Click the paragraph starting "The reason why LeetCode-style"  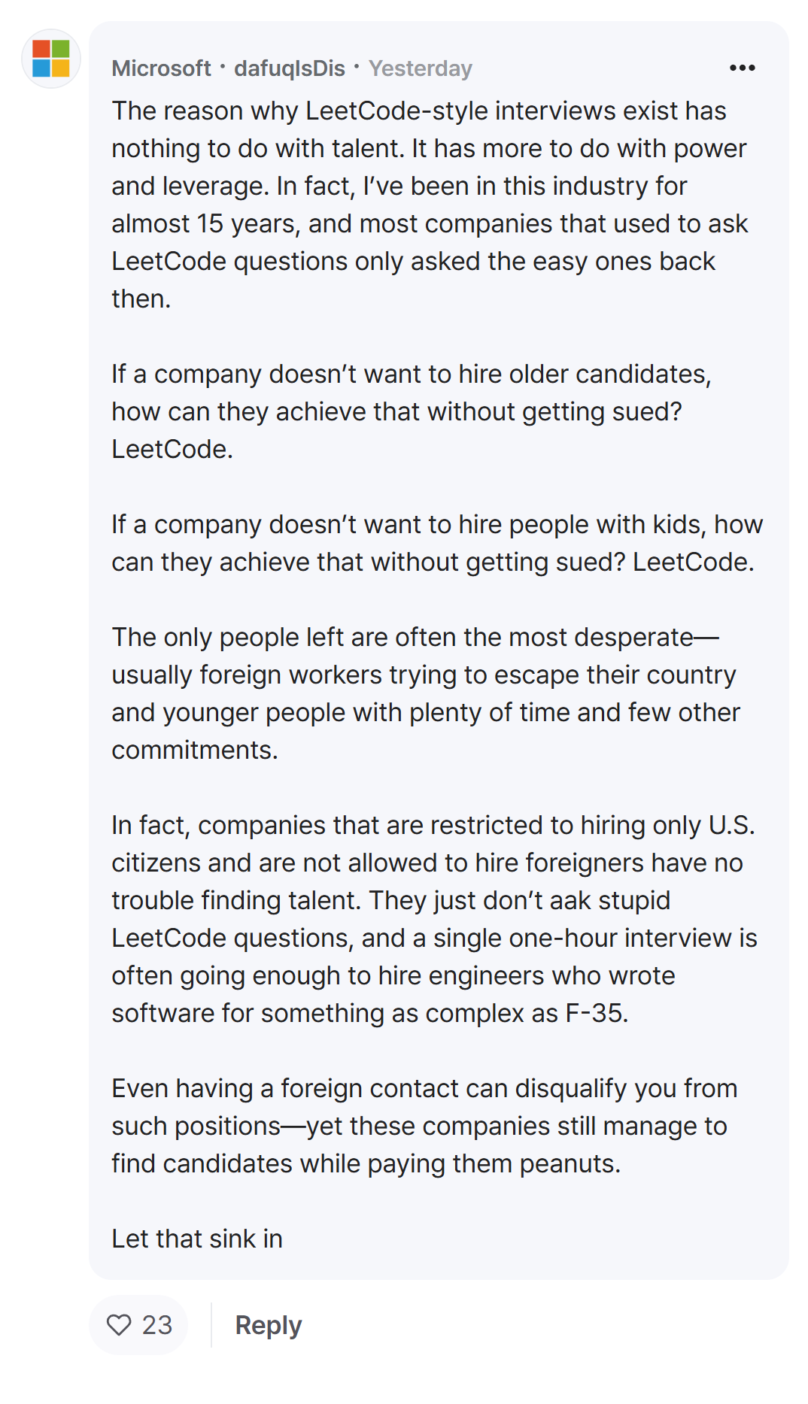(x=430, y=205)
